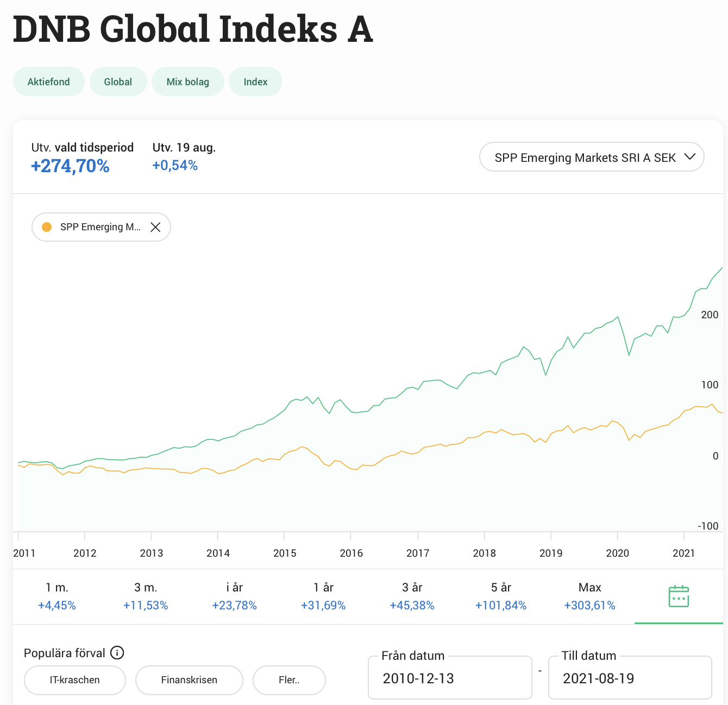Switch to the 1 år period tab

point(323,596)
